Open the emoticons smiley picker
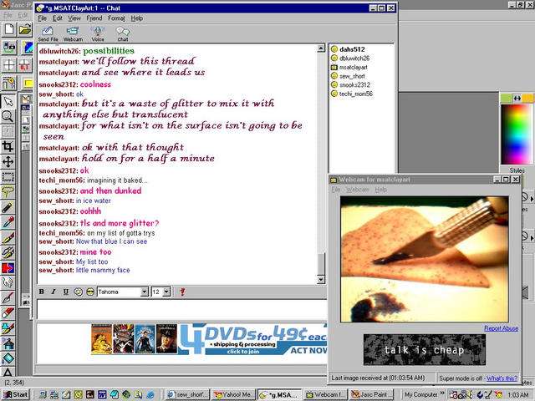 pyautogui.click(x=90, y=292)
